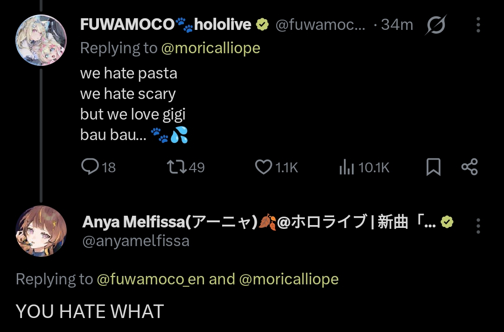Open the 34m timestamp link

(x=397, y=25)
